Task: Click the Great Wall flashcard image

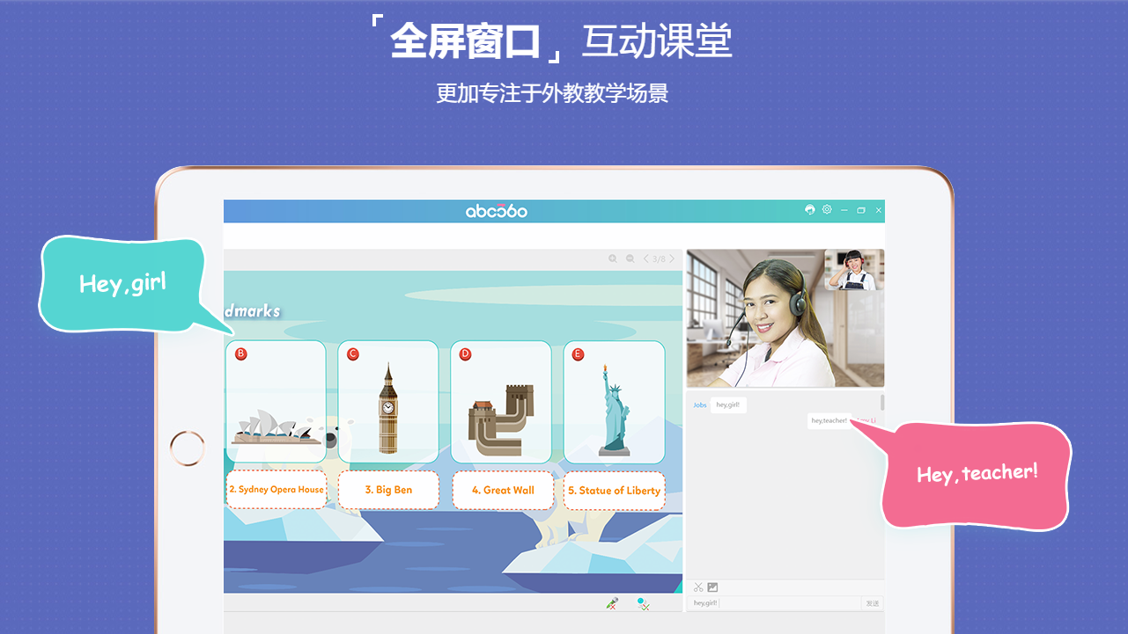Action: click(x=502, y=402)
